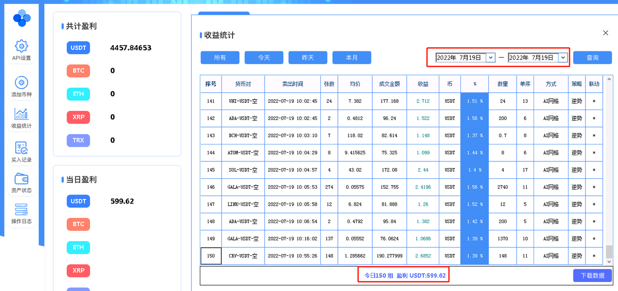
Task: Click the 1.51 % percentage cell
Action: click(x=474, y=101)
